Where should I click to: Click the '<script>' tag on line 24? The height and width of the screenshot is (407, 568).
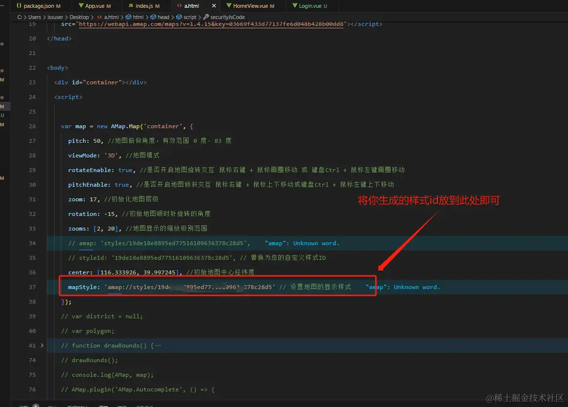coord(68,97)
